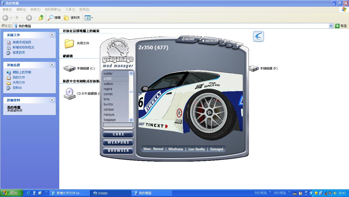349x197 pixels.
Task: Open the 檢視(V) menu
Action: click(35, 9)
